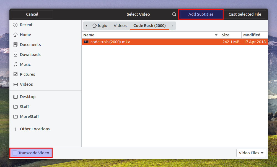The width and height of the screenshot is (277, 167).
Task: Open the Video Files filter dropdown
Action: pos(251,153)
